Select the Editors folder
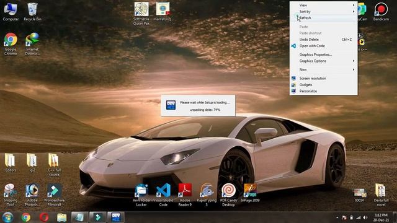This screenshot has width=397, height=223. (x=11, y=162)
